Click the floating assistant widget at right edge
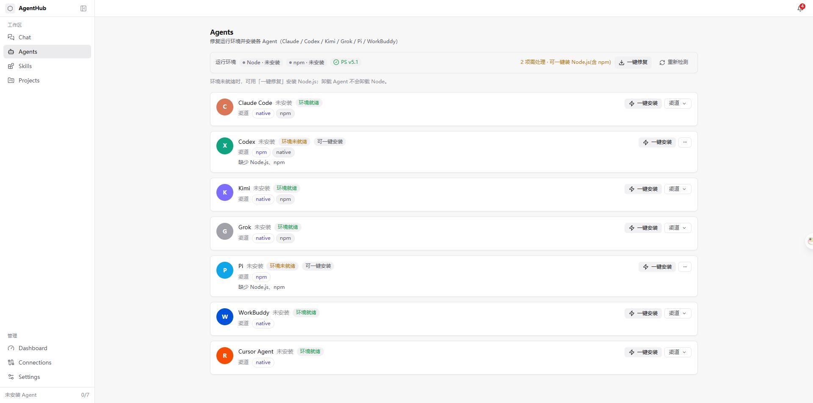The height and width of the screenshot is (403, 813). (809, 241)
